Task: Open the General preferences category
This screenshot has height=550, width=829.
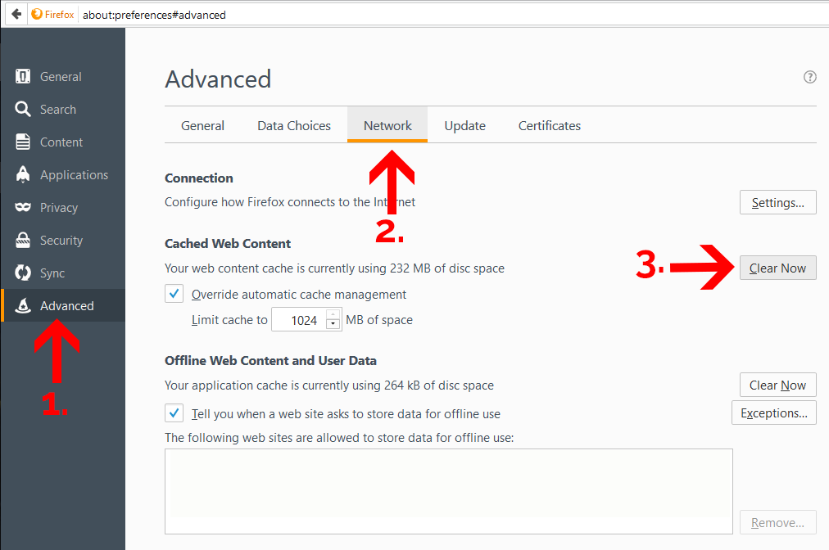Action: pyautogui.click(x=63, y=77)
